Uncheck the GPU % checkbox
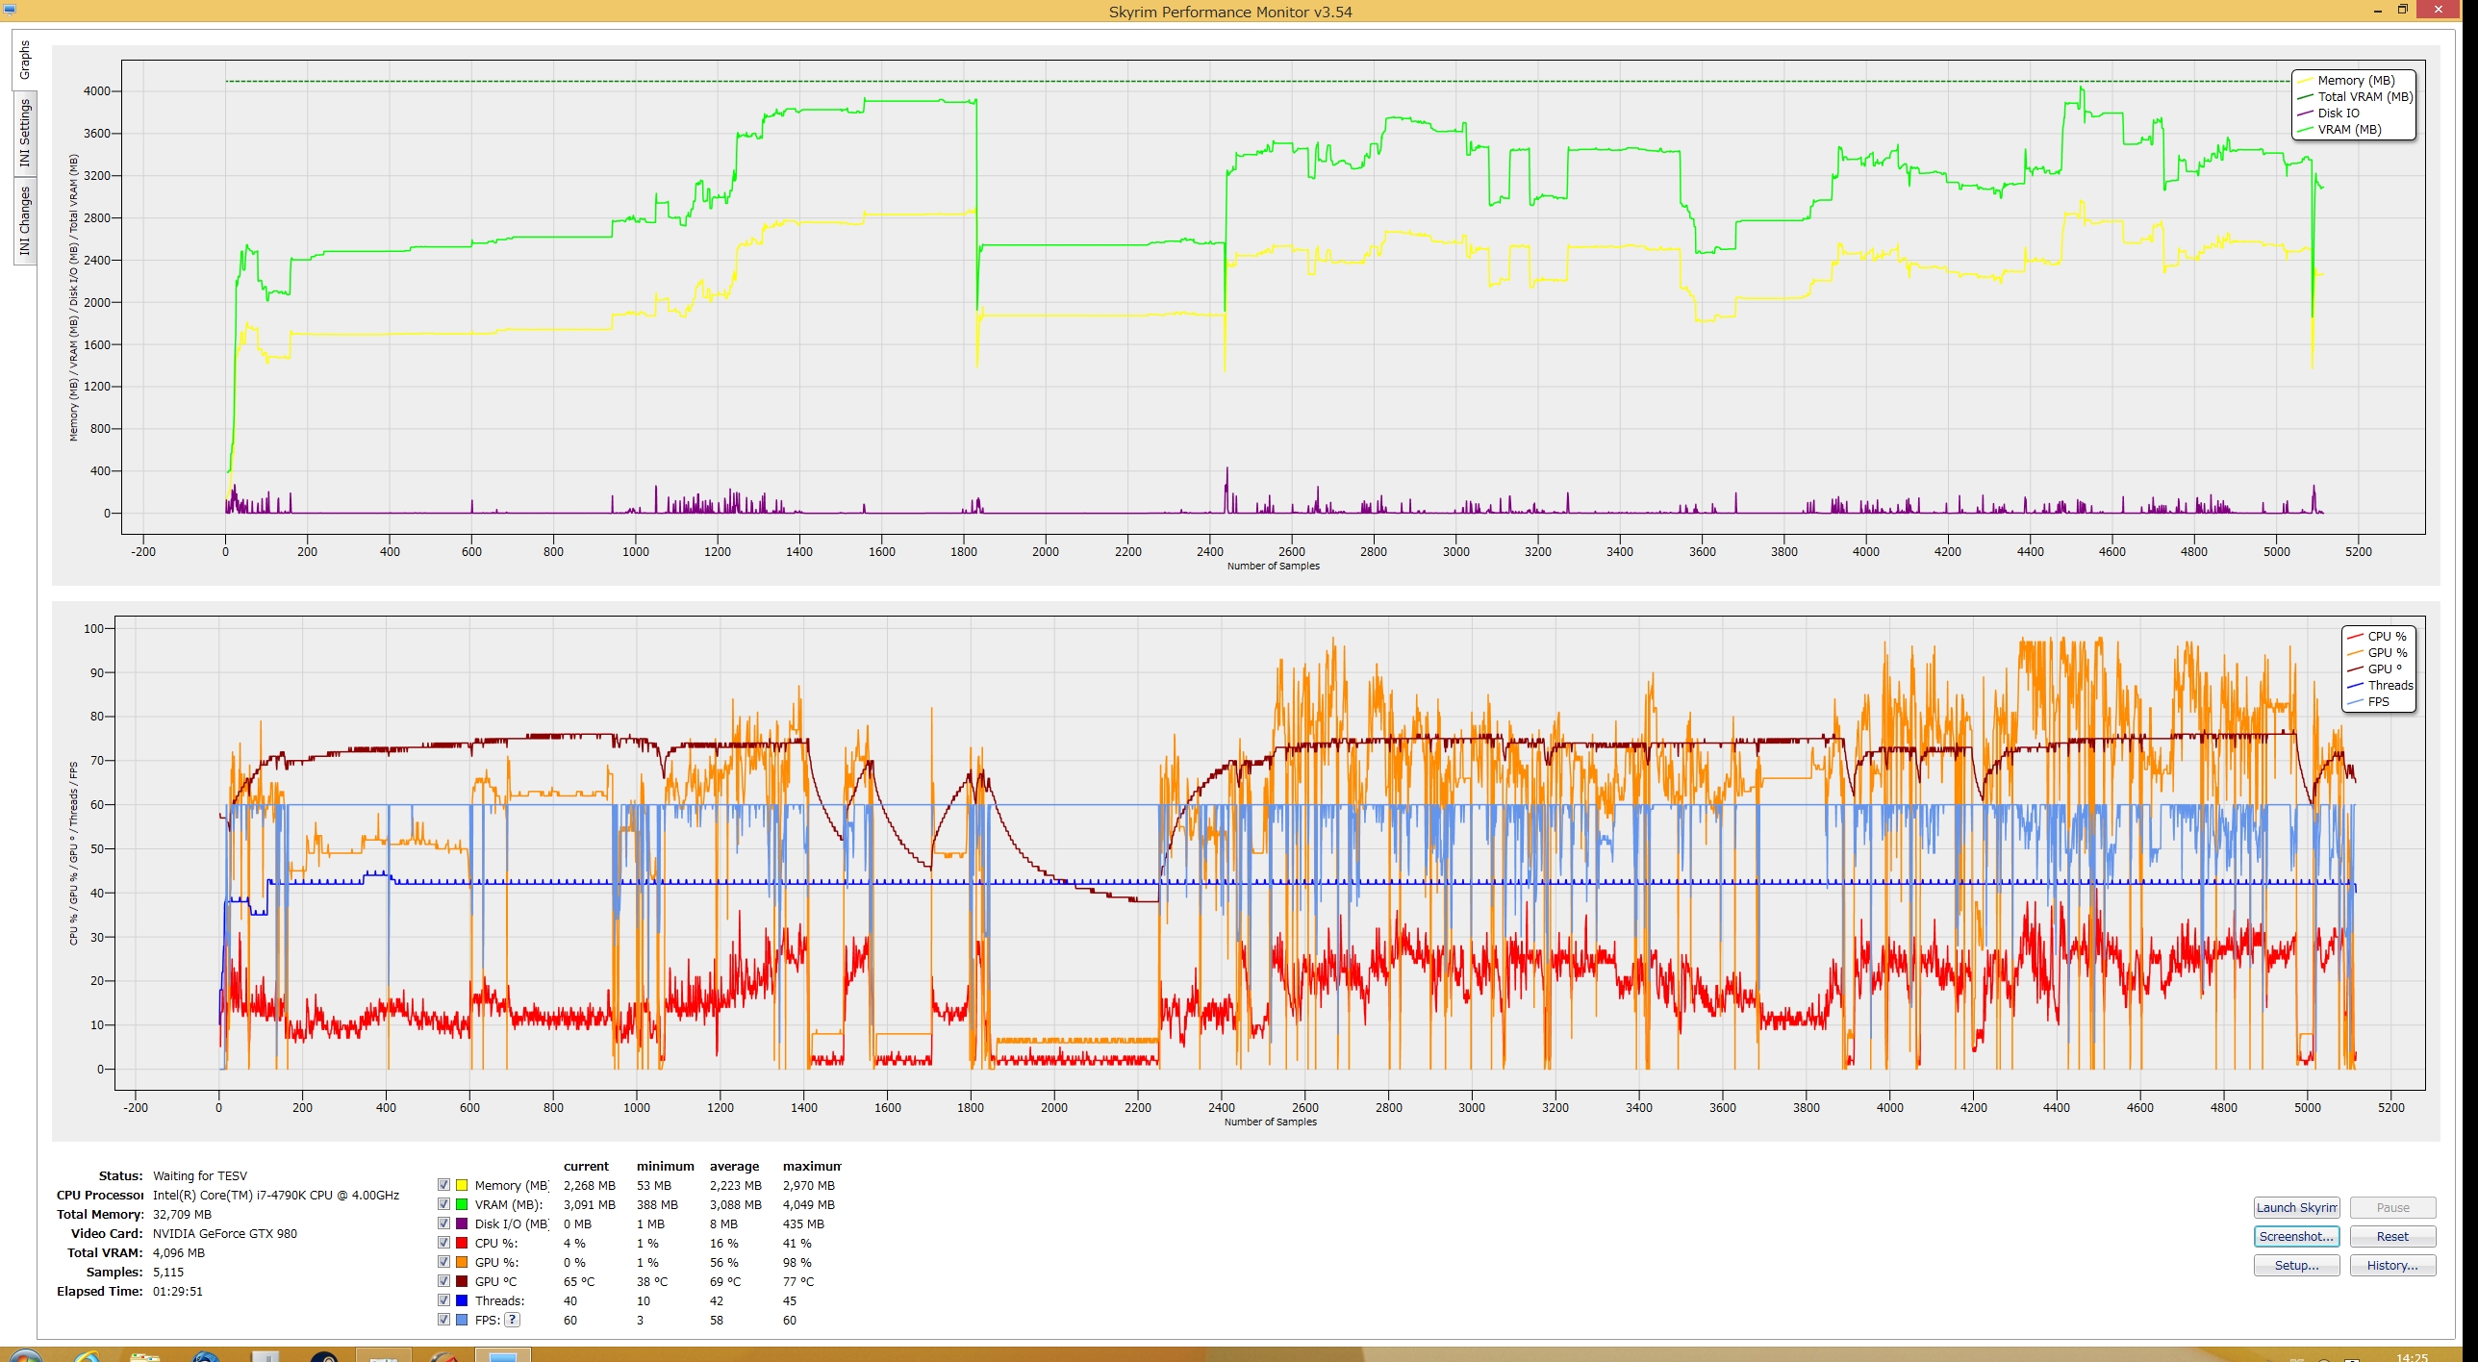The width and height of the screenshot is (2478, 1362). 443,1262
